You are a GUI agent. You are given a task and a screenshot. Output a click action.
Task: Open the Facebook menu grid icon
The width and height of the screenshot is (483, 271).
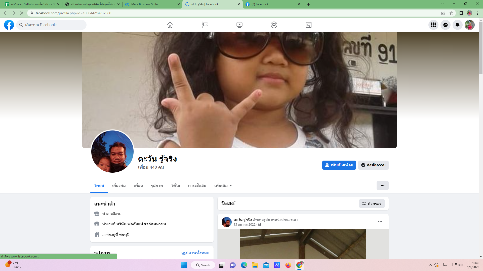pos(433,25)
